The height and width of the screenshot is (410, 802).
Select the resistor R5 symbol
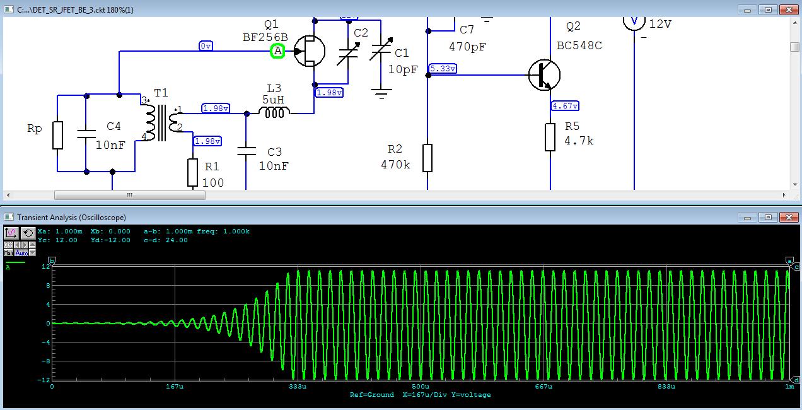[550, 137]
